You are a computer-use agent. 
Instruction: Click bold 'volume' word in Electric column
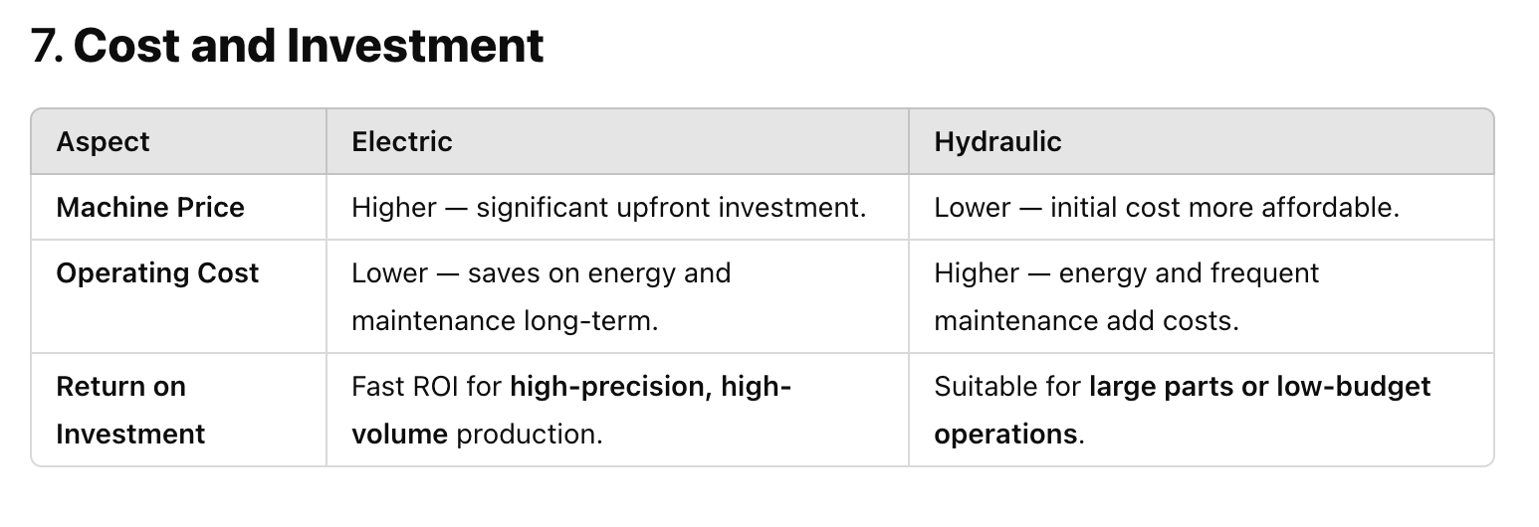click(x=399, y=435)
